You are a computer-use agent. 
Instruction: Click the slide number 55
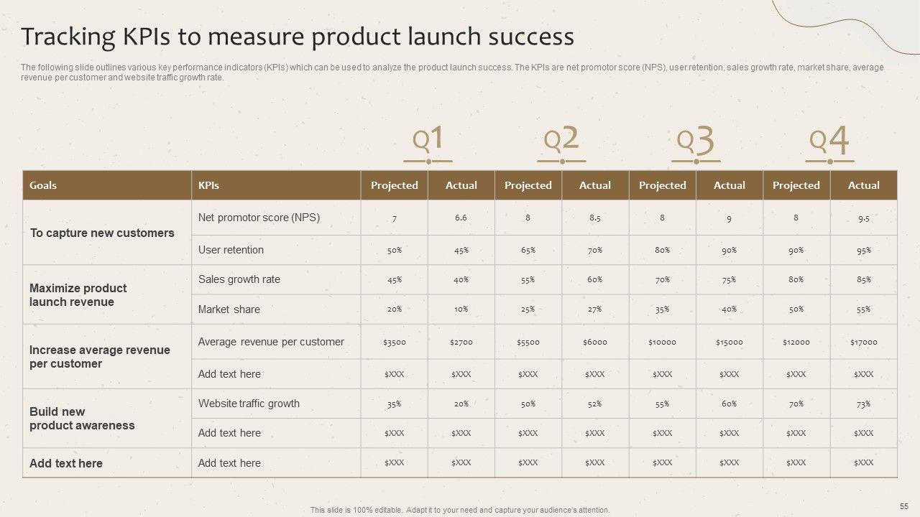pos(903,506)
